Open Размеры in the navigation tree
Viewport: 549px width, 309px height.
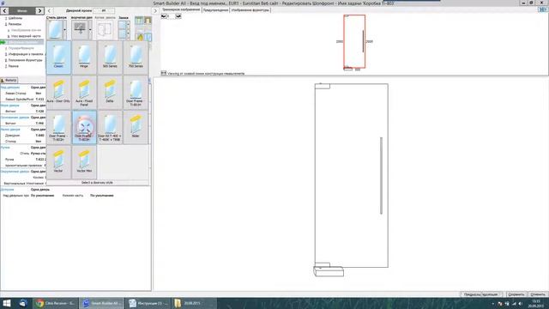pyautogui.click(x=15, y=24)
